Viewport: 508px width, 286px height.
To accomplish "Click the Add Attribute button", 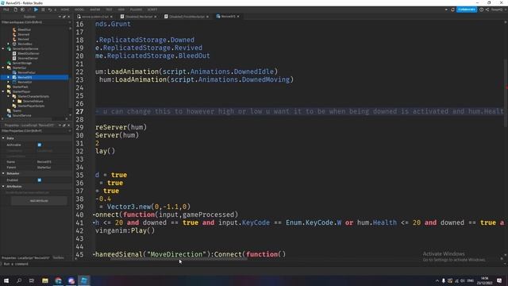I will [x=39, y=201].
